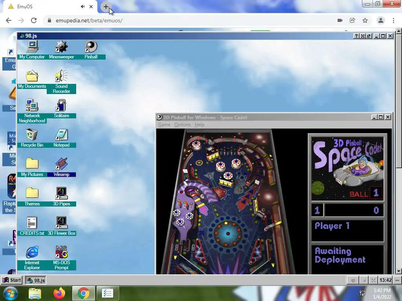This screenshot has width=402, height=301.
Task: Open the CREDITS.txt file icon
Action: tap(32, 226)
